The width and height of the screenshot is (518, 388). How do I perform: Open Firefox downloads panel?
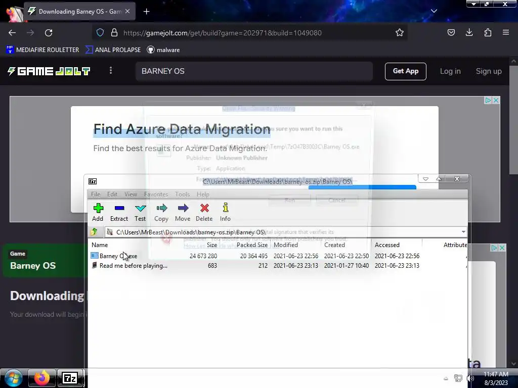pos(469,33)
